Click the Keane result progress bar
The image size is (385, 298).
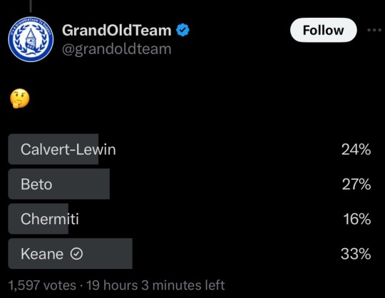[70, 253]
